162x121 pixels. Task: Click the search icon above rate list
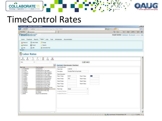54,65
